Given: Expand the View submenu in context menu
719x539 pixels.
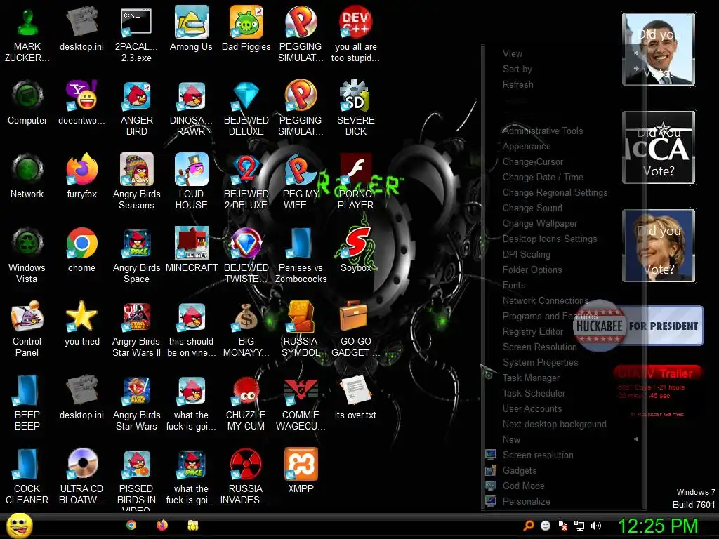Looking at the screenshot, I should [x=563, y=53].
